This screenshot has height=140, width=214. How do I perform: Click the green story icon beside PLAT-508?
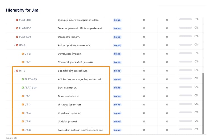pyautogui.click(x=23, y=88)
